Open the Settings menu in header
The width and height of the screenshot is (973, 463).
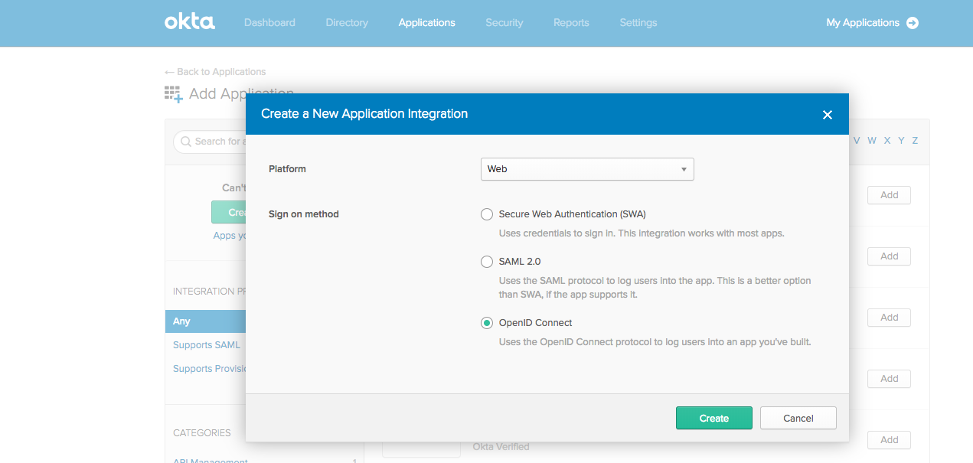(x=638, y=23)
